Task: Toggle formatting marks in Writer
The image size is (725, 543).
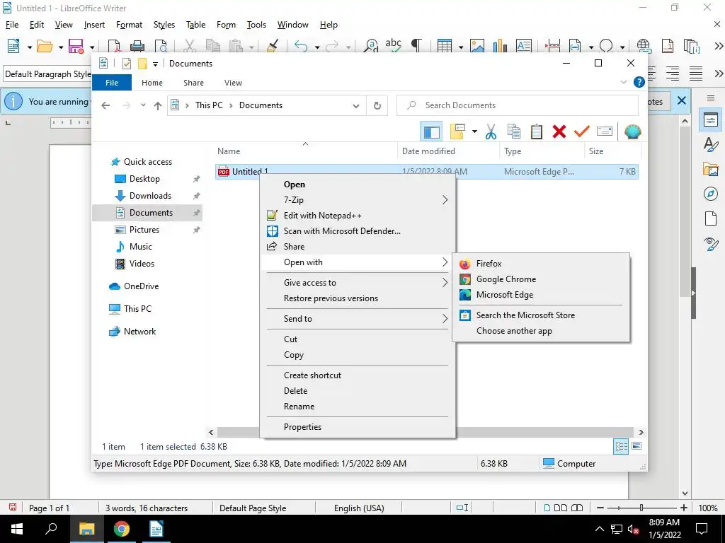Action: click(416, 45)
